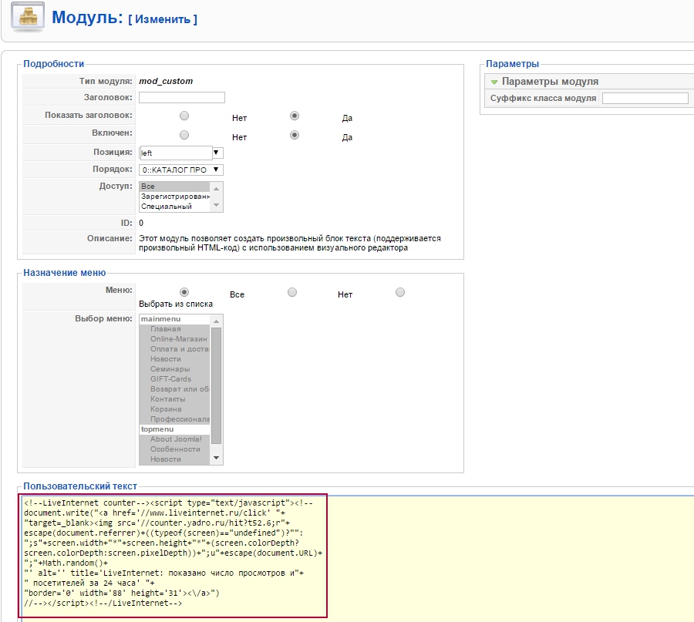Viewport: 694px width, 622px height.
Task: Select Главная in menu list
Action: [174, 329]
